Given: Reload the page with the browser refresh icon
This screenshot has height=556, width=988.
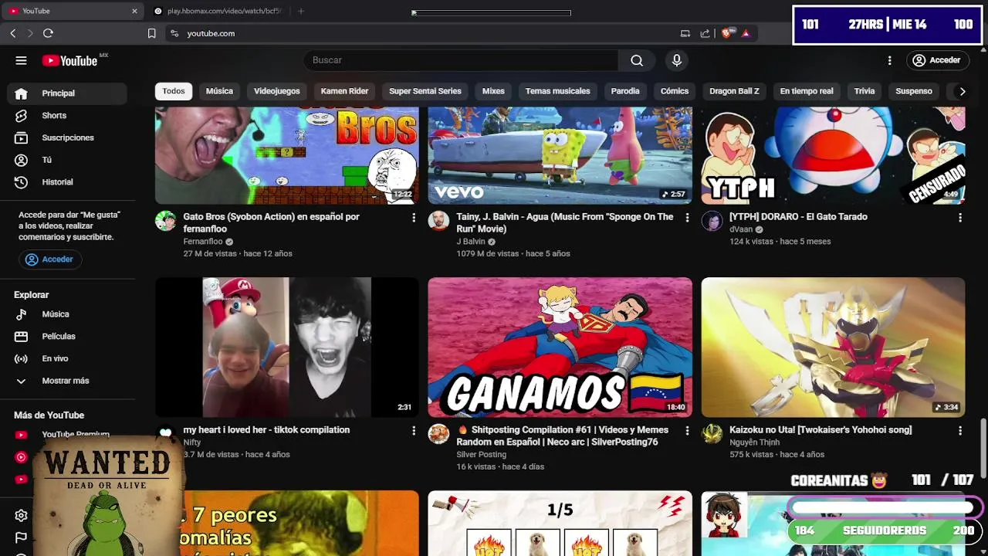Looking at the screenshot, I should (48, 33).
